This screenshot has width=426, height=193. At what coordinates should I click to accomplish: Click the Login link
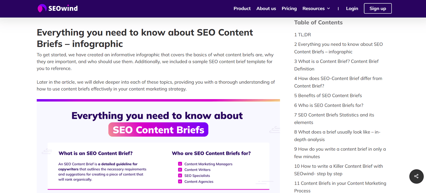click(352, 8)
